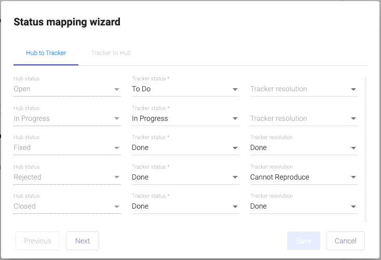The height and width of the screenshot is (260, 381).
Task: Click the Hub status Open dropdown arrow
Action: (x=117, y=90)
